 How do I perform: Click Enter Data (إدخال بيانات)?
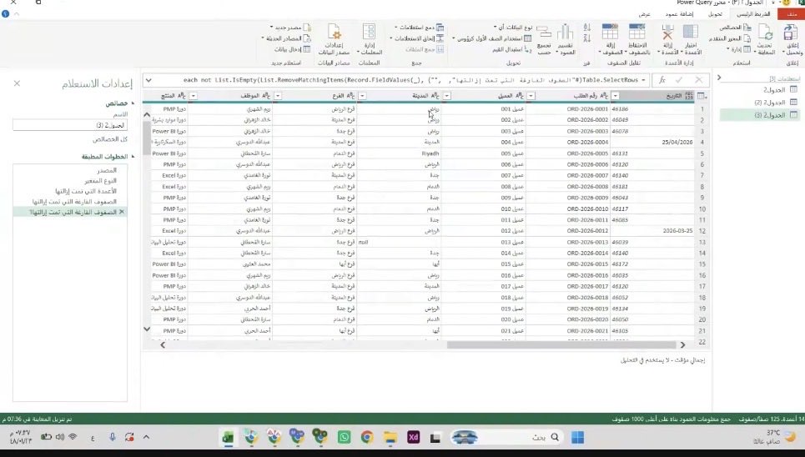[292, 50]
